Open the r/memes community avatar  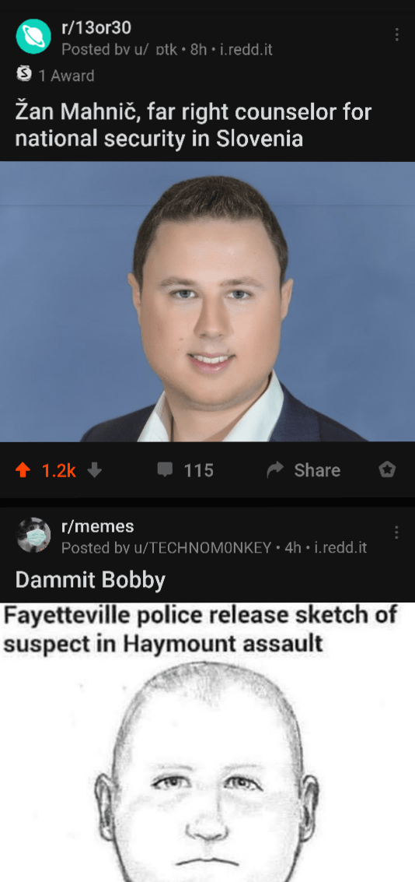pyautogui.click(x=33, y=535)
